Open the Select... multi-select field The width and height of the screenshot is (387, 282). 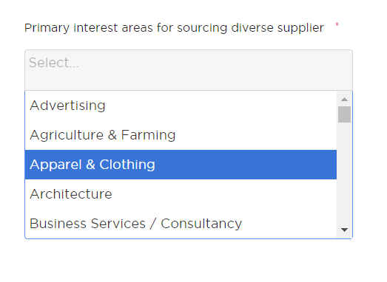point(189,70)
